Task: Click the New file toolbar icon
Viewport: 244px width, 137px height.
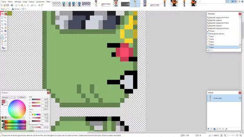Action: [2, 5]
